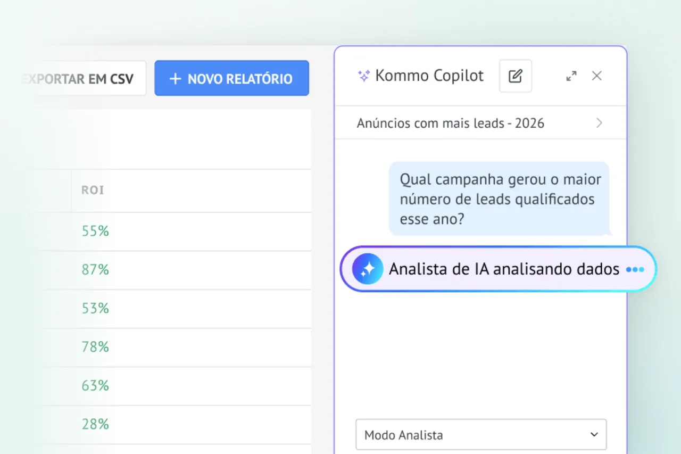Click the Novo Relatório button
This screenshot has width=681, height=454.
coord(231,78)
